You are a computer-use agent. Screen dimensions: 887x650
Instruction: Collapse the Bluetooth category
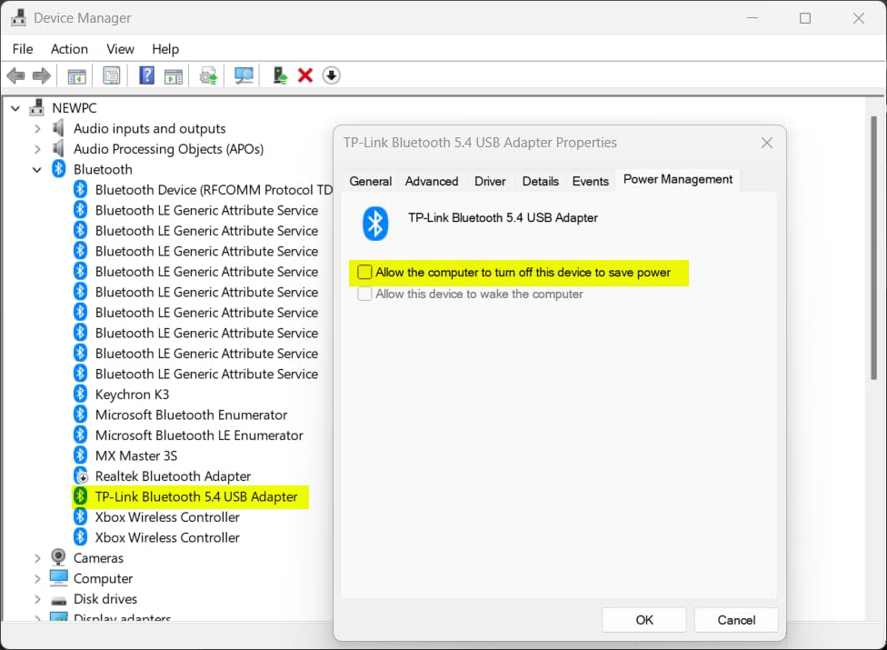36,169
